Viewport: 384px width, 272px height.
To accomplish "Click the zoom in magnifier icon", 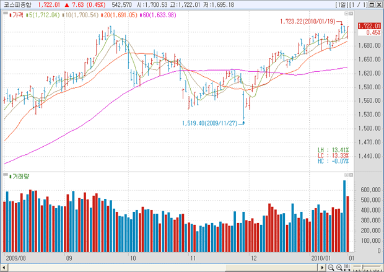I will (339, 268).
